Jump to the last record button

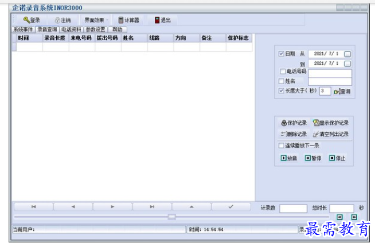152,206
